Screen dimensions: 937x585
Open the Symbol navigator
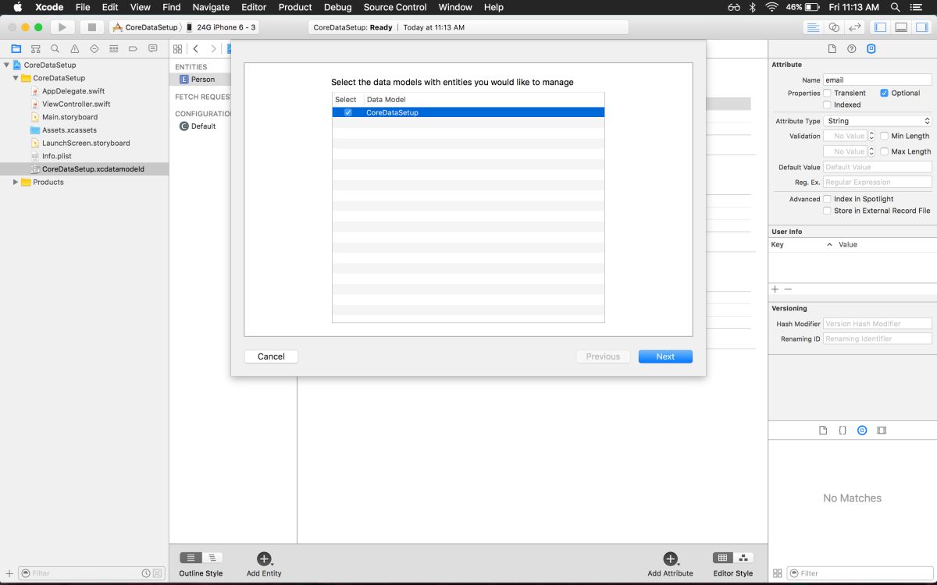pyautogui.click(x=36, y=48)
